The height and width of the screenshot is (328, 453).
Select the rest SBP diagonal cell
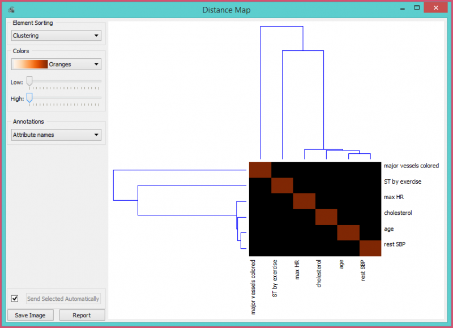coord(370,248)
